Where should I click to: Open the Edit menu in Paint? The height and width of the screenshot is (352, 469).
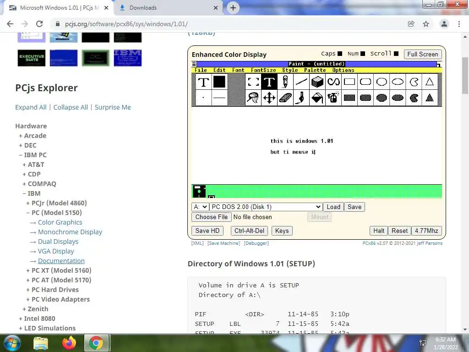[219, 70]
